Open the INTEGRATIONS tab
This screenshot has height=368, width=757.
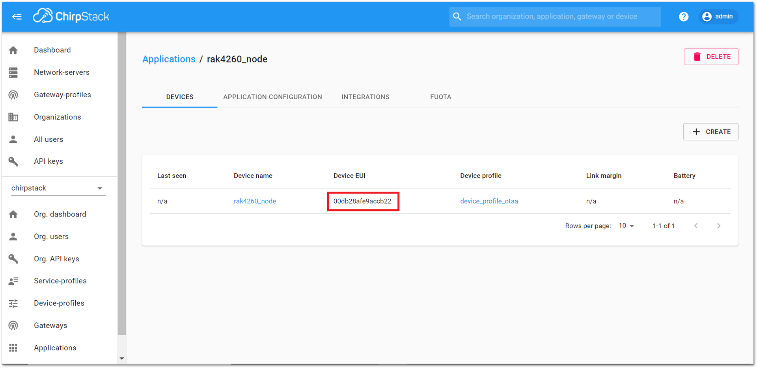pos(365,97)
